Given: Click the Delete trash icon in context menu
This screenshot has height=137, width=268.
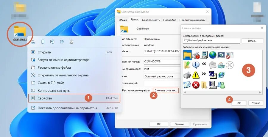Looking at the screenshot, I should (71, 42).
